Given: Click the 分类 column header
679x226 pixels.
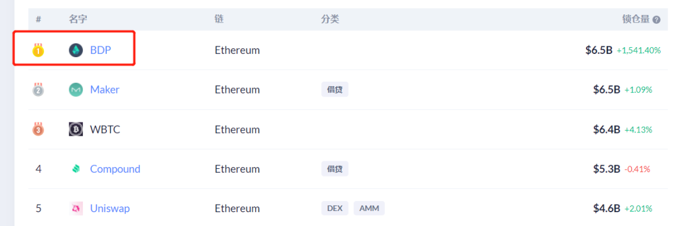Looking at the screenshot, I should (330, 19).
